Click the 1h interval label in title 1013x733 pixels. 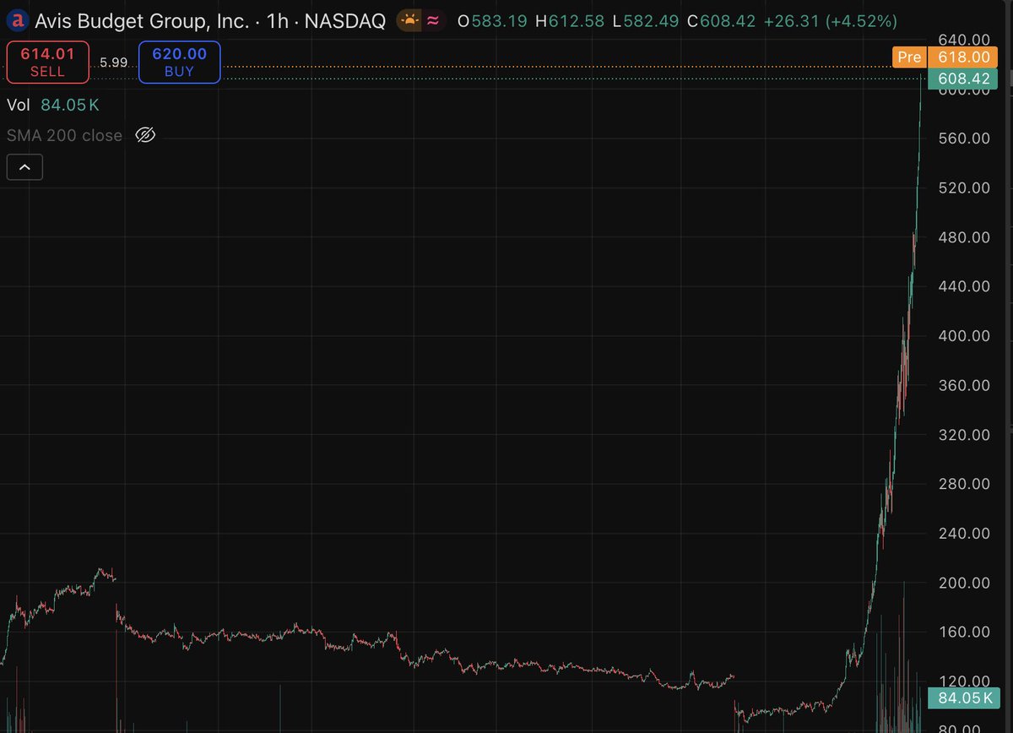point(277,21)
